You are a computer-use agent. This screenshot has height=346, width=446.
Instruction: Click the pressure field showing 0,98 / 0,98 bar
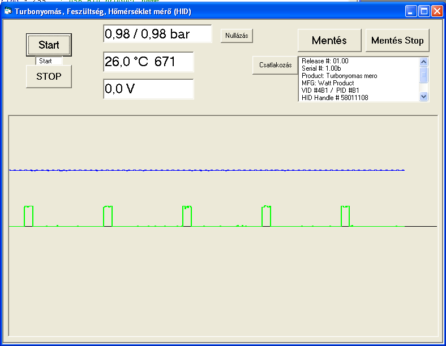157,34
